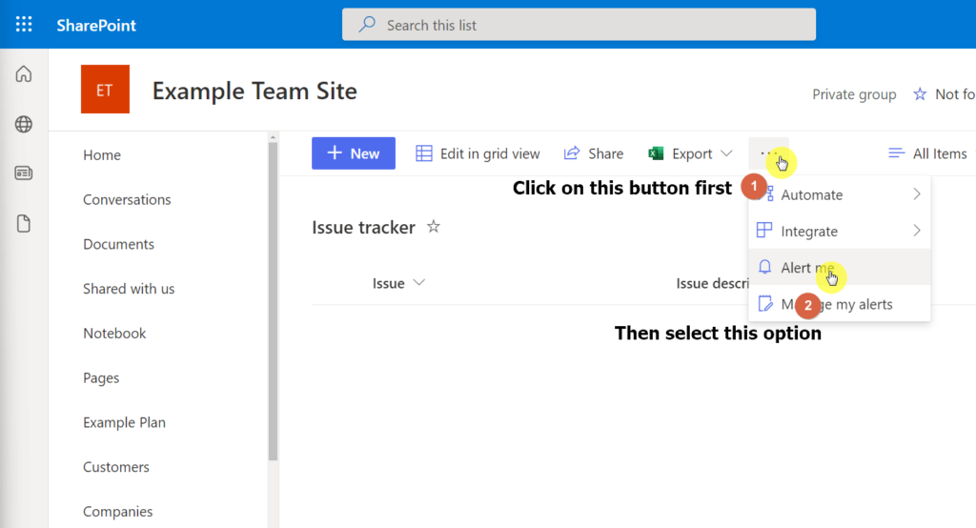Open Notebook navigation link

114,334
